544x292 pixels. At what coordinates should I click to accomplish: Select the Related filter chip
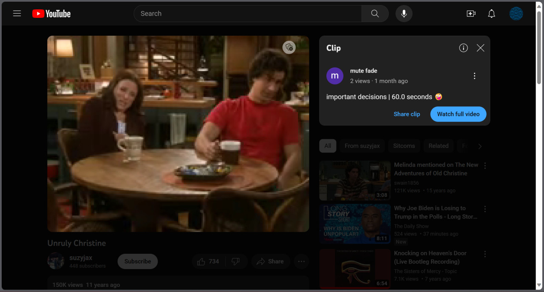tap(439, 146)
